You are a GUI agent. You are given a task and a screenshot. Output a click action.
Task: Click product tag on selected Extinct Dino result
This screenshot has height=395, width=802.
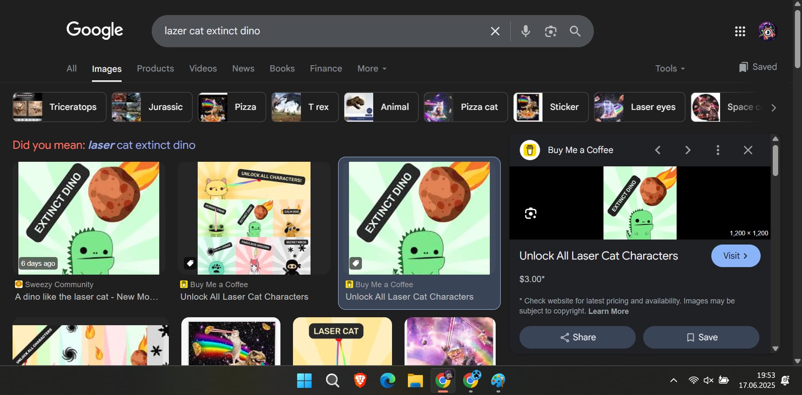tap(356, 263)
